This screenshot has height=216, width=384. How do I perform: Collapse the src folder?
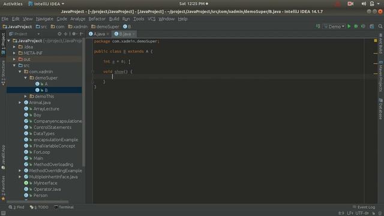(14, 65)
